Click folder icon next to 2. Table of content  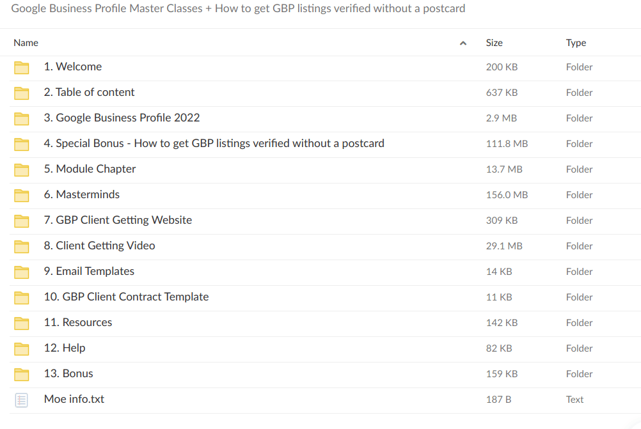tap(22, 93)
